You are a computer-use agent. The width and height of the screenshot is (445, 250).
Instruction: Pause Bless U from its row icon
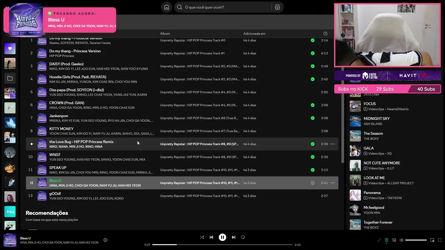[32, 183]
